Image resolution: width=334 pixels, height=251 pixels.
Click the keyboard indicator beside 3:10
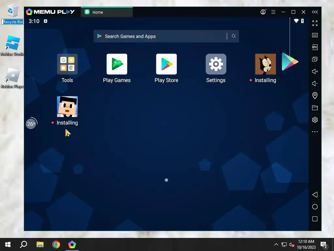[x=46, y=21]
